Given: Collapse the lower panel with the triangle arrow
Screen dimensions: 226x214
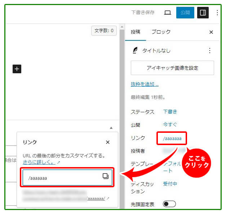Looking at the screenshot, I should click(111, 128).
